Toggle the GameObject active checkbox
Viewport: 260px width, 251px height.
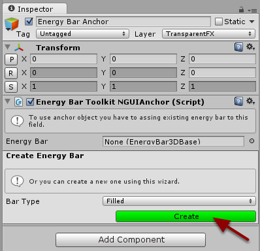pos(29,22)
